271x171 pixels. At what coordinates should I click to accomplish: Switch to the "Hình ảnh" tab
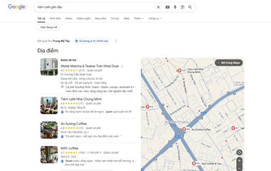pos(55,19)
